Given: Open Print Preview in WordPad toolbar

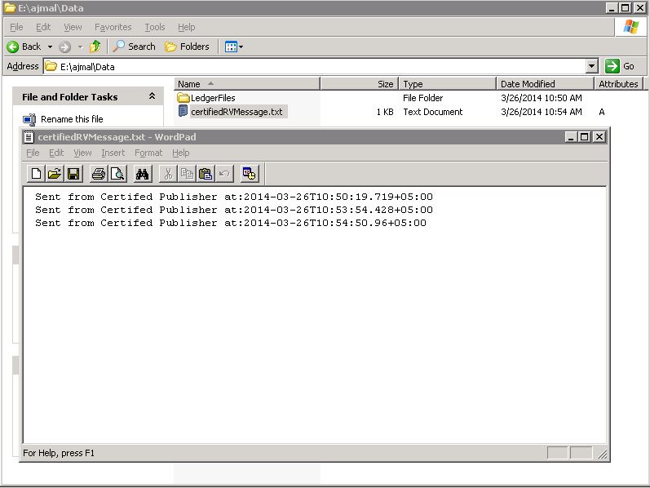Looking at the screenshot, I should click(x=117, y=174).
